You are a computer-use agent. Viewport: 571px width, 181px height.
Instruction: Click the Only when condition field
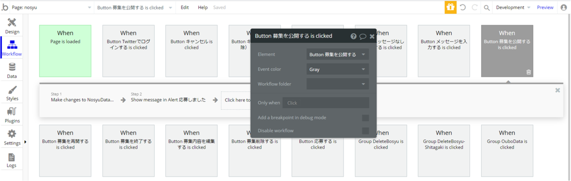326,103
